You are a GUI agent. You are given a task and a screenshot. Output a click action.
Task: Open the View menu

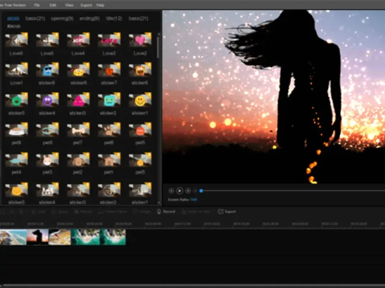point(69,5)
